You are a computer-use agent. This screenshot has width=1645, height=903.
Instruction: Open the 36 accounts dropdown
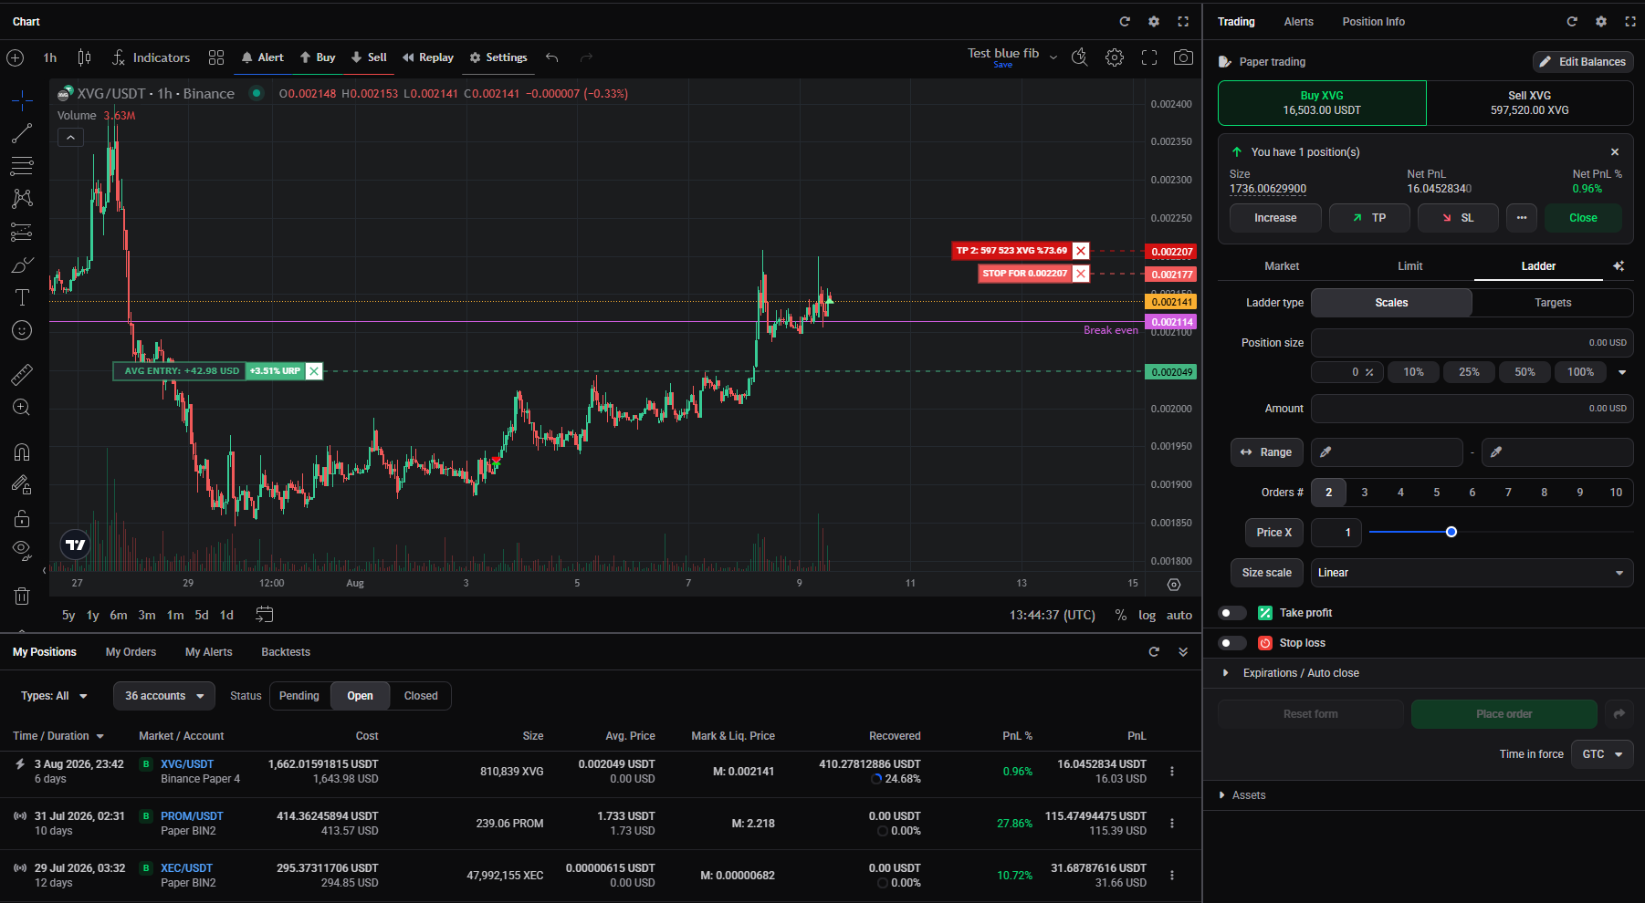click(164, 696)
